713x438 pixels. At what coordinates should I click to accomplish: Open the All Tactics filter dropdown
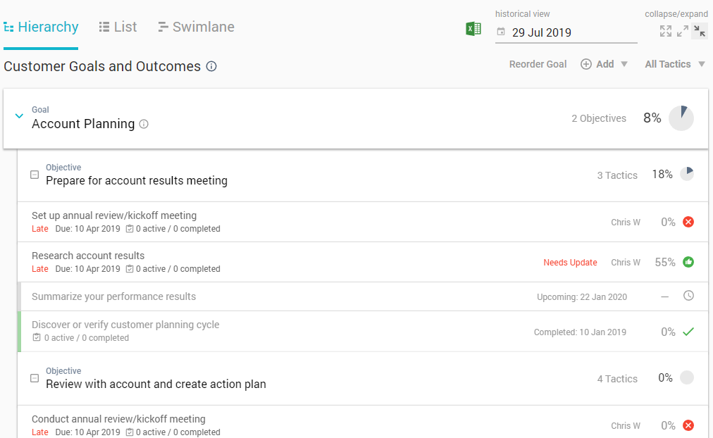[x=675, y=64]
